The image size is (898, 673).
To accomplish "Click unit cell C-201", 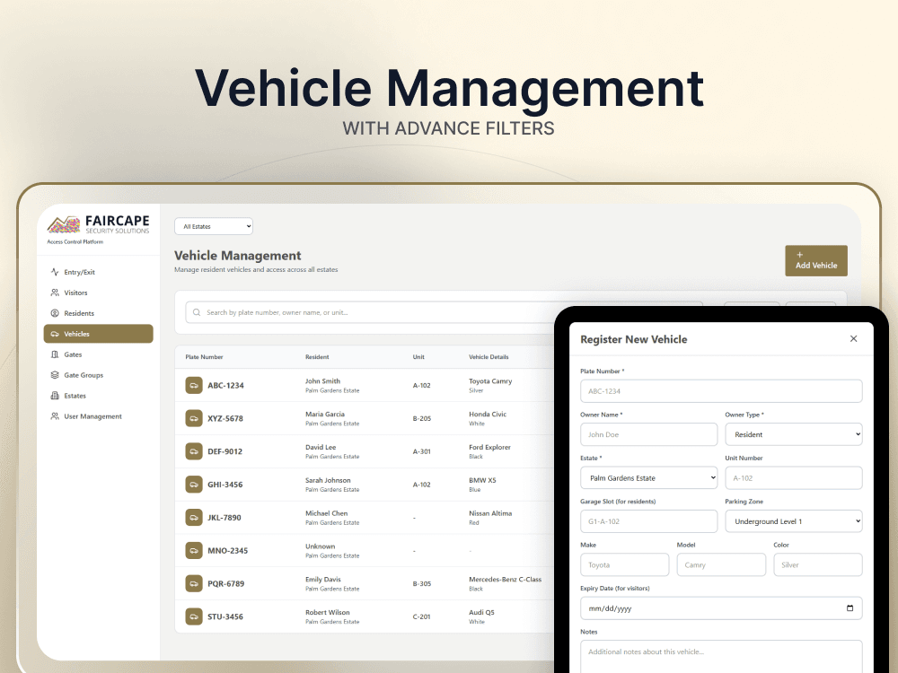I will coord(421,617).
